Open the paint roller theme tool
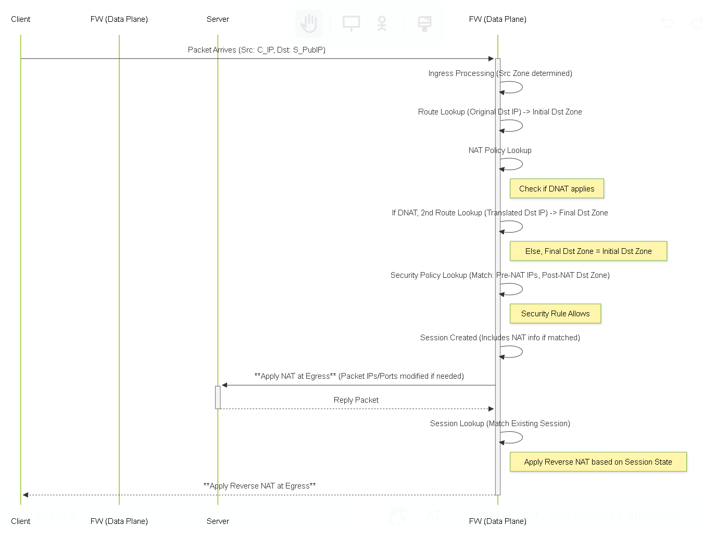The height and width of the screenshot is (539, 703). click(x=424, y=23)
